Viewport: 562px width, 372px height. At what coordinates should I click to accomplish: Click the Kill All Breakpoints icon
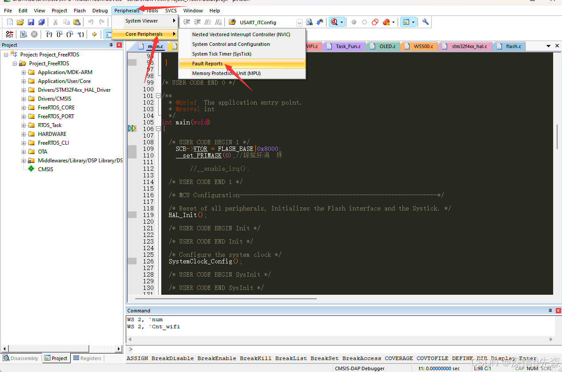(x=386, y=22)
